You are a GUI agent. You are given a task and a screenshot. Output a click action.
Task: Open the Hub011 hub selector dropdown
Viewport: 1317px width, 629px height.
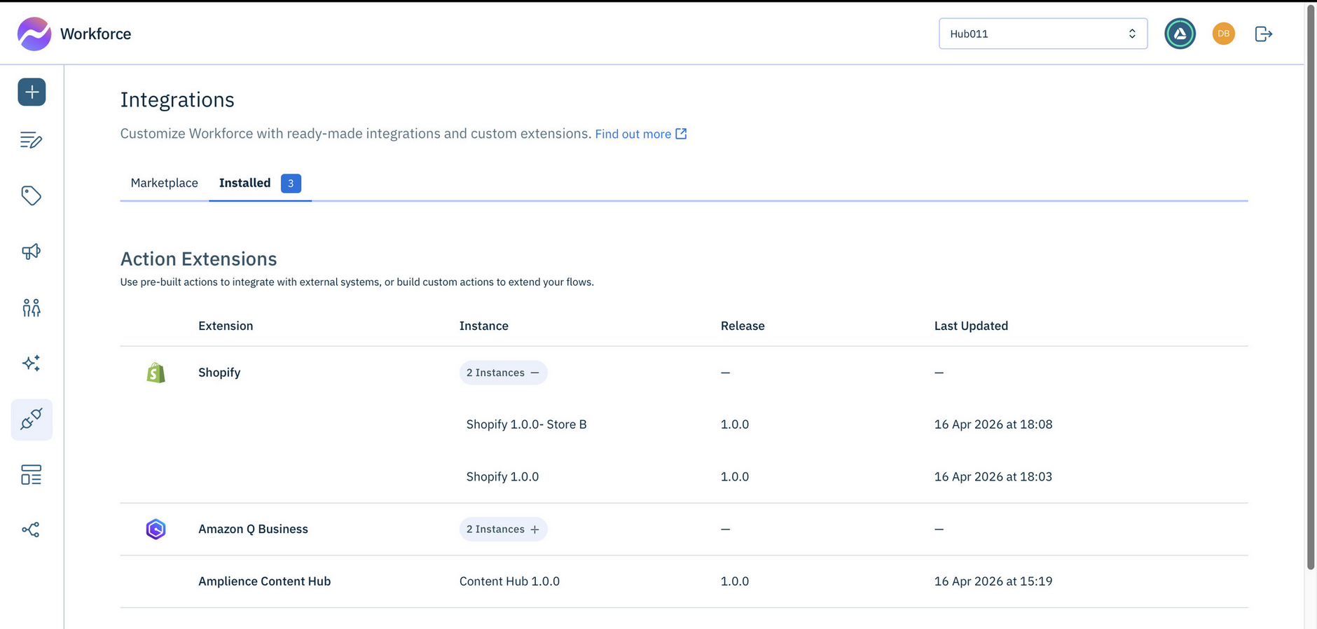click(1043, 34)
